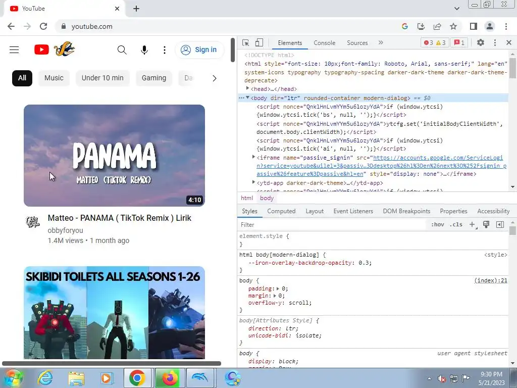Click the Sign in button

pos(199,50)
